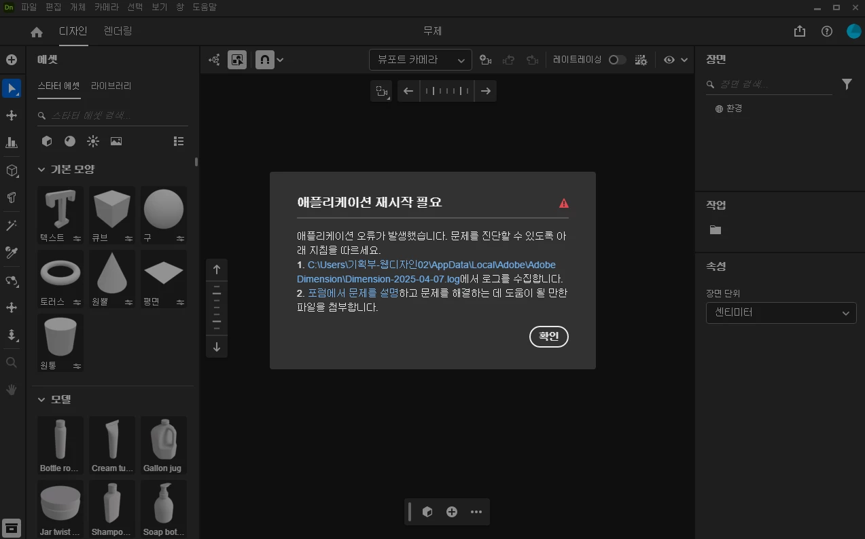Open the user account avatar
Image resolution: width=865 pixels, height=539 pixels.
pyautogui.click(x=853, y=31)
